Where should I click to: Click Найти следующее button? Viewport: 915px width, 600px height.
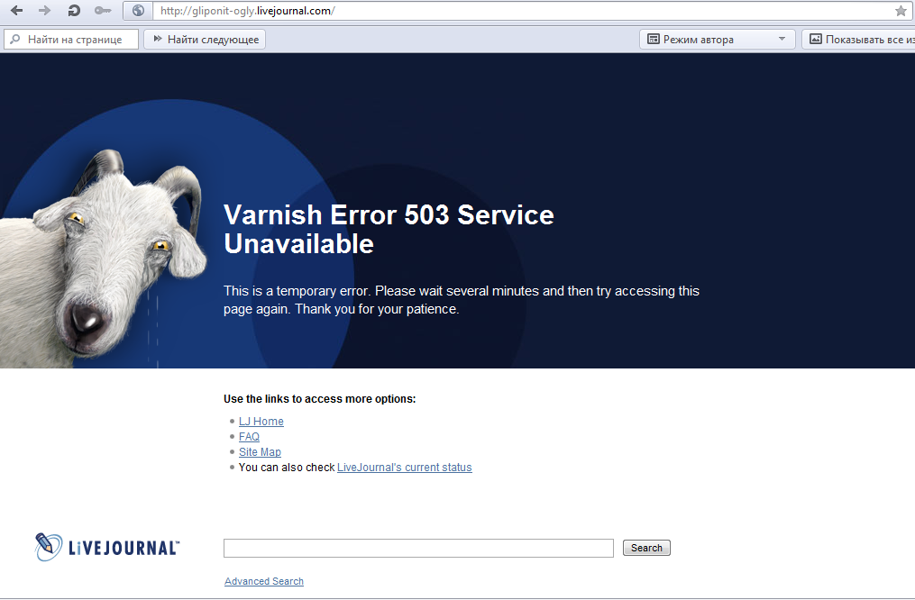[205, 39]
